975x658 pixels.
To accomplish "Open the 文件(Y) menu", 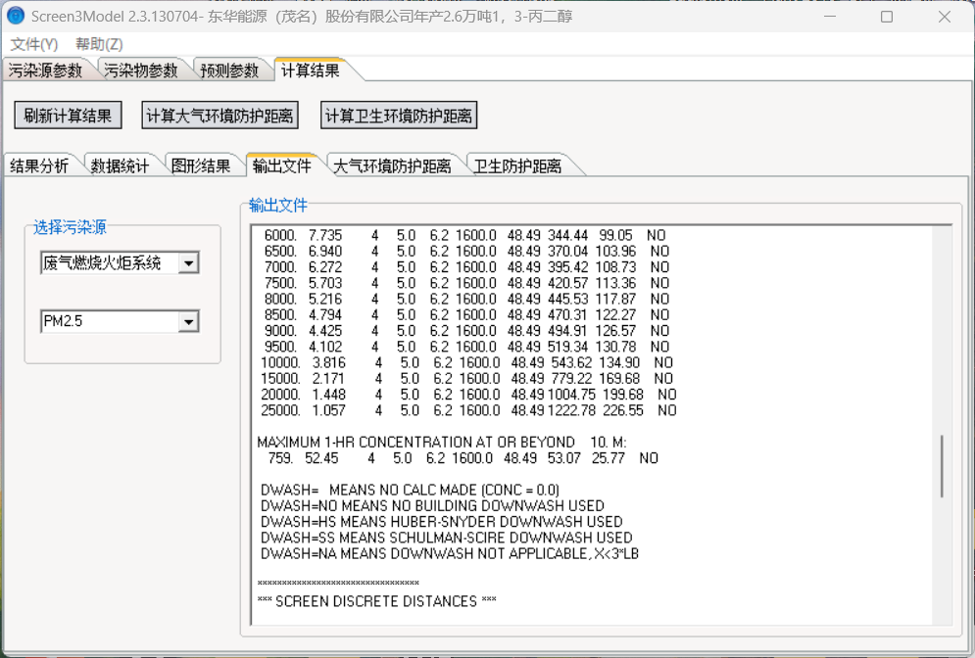I will (x=34, y=44).
